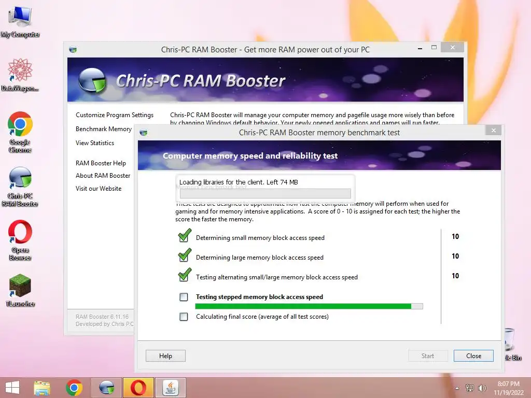
Task: Open Customize Program Settings
Action: (x=115, y=115)
